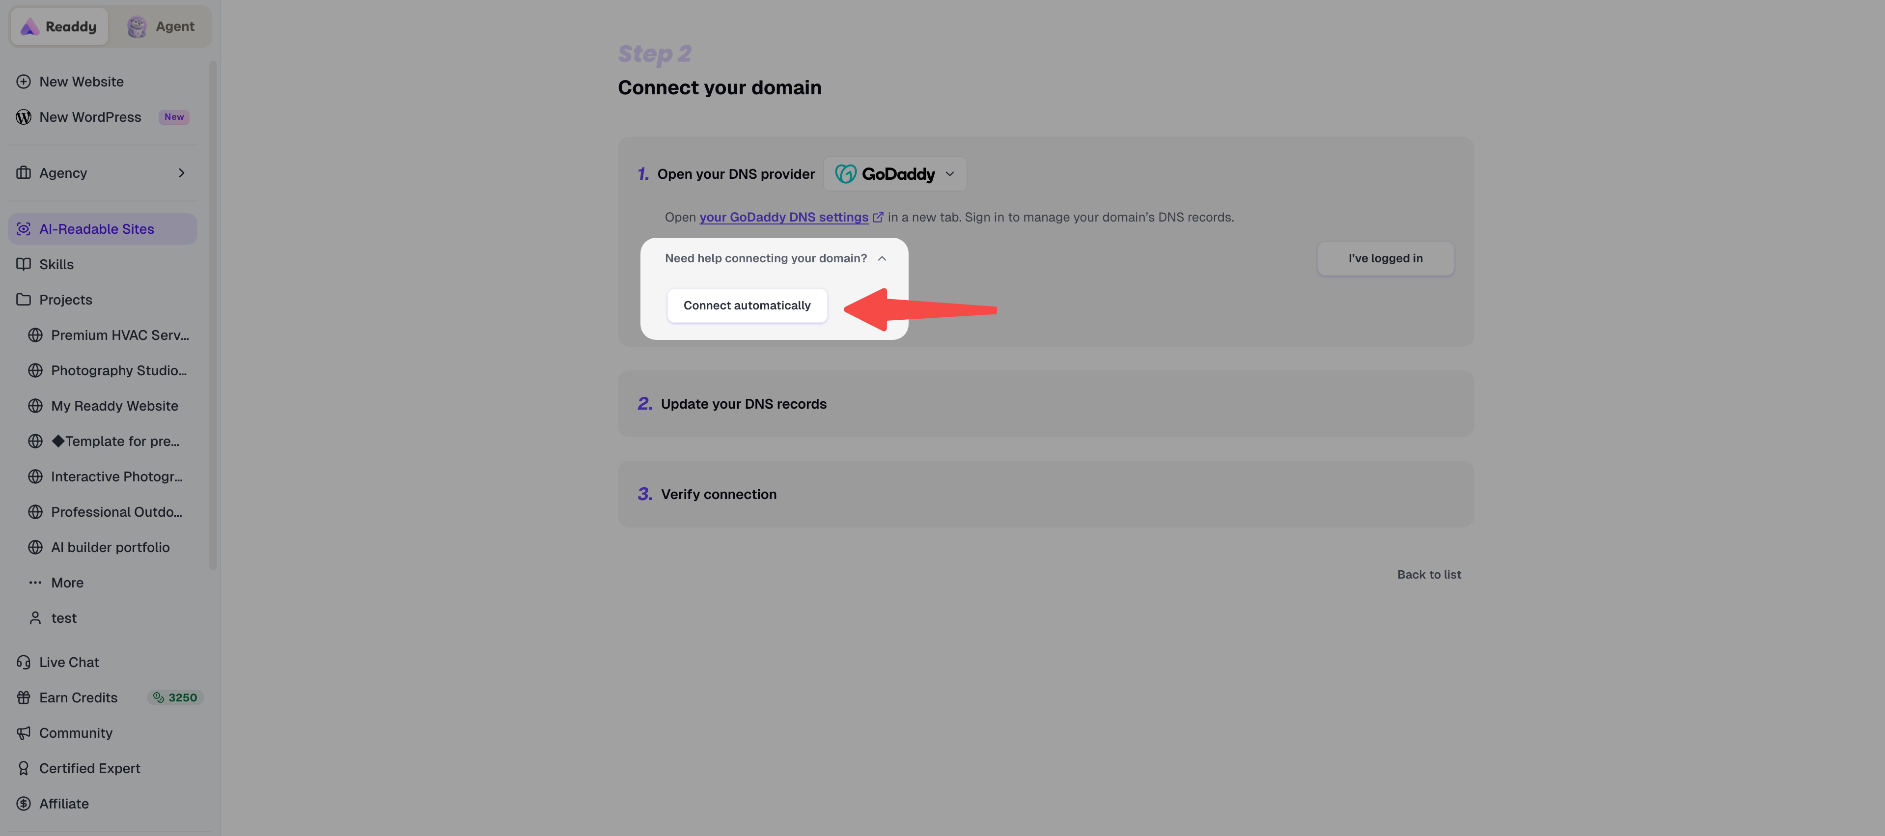Click Back to list link

[x=1428, y=575]
